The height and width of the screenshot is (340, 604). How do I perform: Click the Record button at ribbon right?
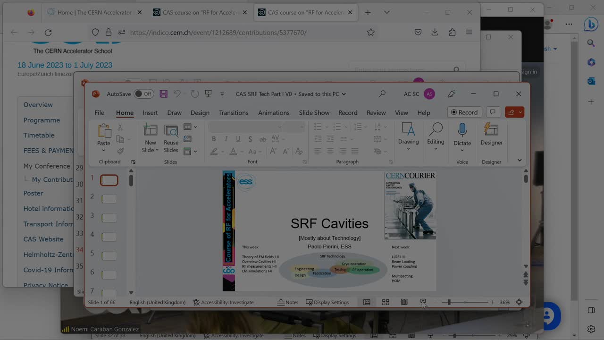(x=464, y=112)
